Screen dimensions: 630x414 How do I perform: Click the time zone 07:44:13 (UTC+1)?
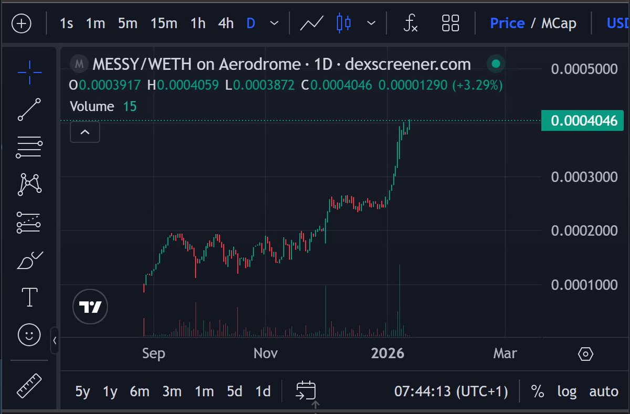point(451,391)
